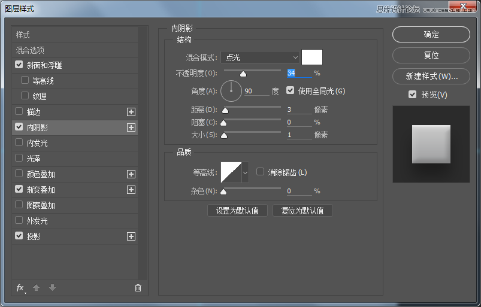
Task: Uncheck the 投影 checkbox
Action: tap(19, 236)
